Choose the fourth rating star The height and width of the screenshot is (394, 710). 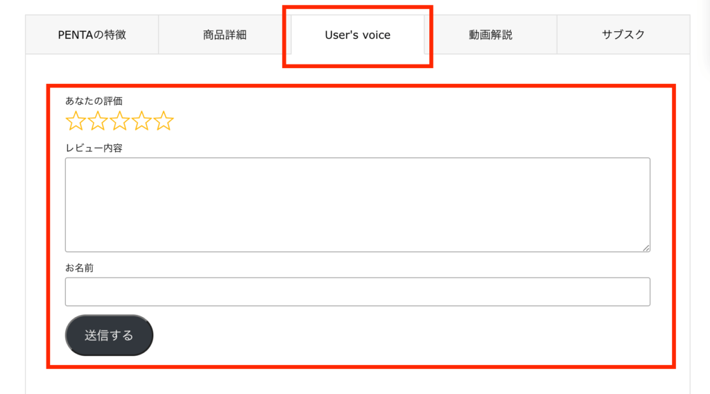tap(141, 121)
